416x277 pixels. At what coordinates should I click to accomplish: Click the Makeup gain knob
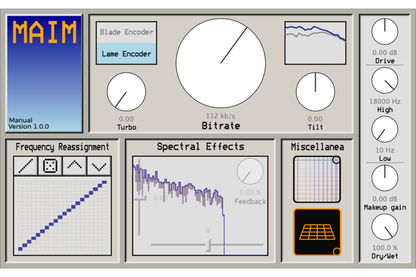(385, 178)
